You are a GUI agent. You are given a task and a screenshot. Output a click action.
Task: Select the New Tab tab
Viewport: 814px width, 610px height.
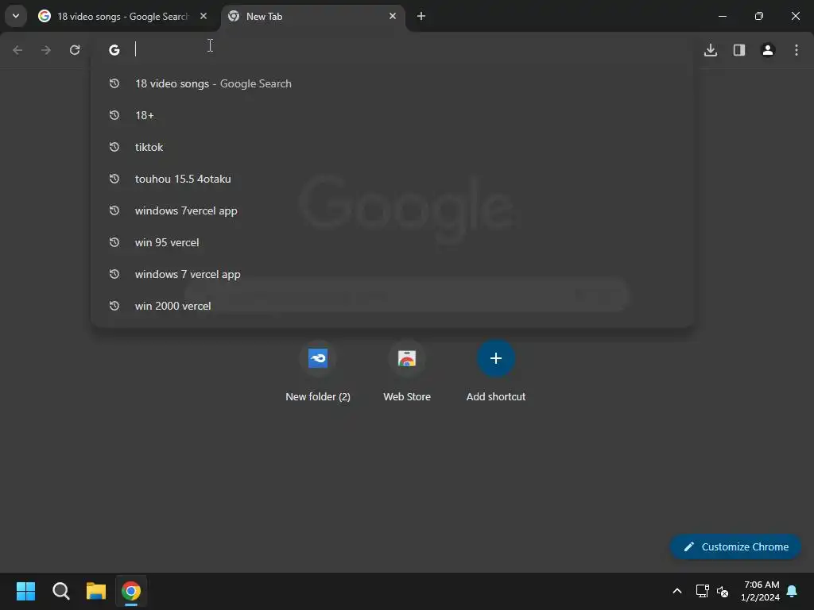312,16
